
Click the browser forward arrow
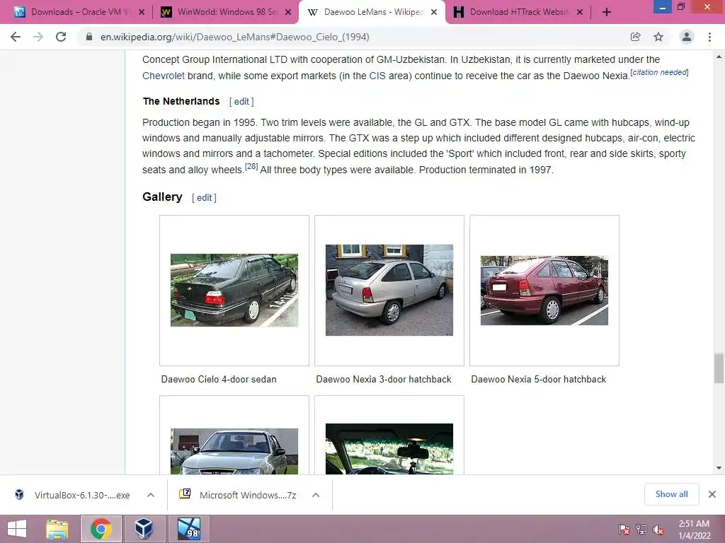tap(38, 37)
